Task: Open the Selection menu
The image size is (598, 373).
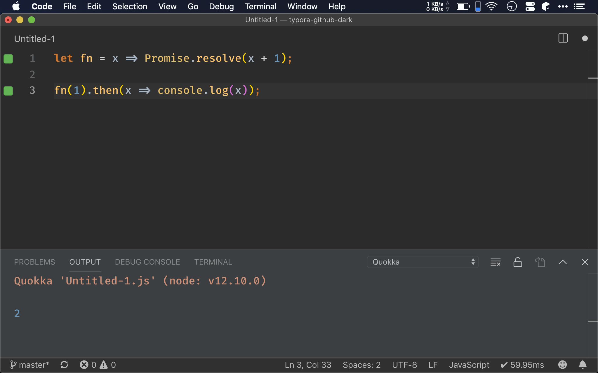Action: pyautogui.click(x=130, y=6)
